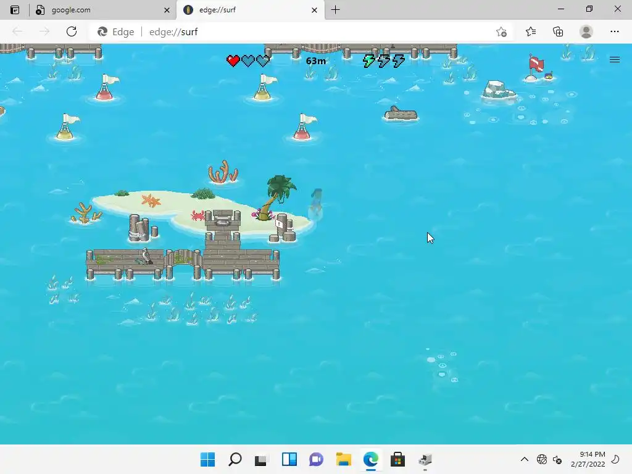Add this page to favorites star
Screen dimensions: 632x474
(501, 32)
